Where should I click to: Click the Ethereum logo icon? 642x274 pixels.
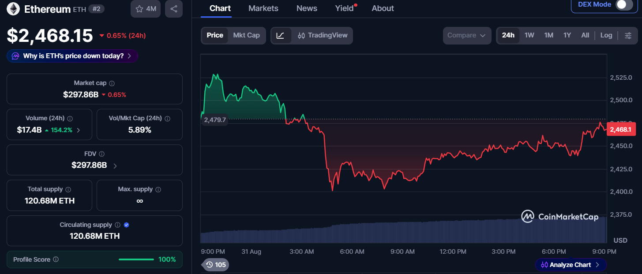click(x=13, y=9)
